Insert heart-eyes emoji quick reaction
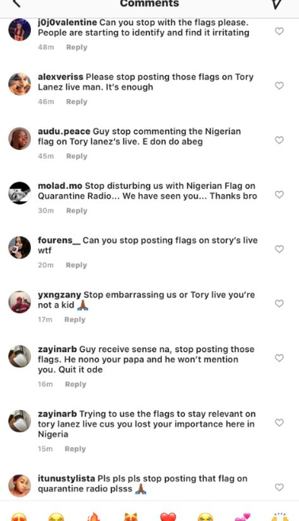The width and height of the screenshot is (299, 521). (19, 517)
